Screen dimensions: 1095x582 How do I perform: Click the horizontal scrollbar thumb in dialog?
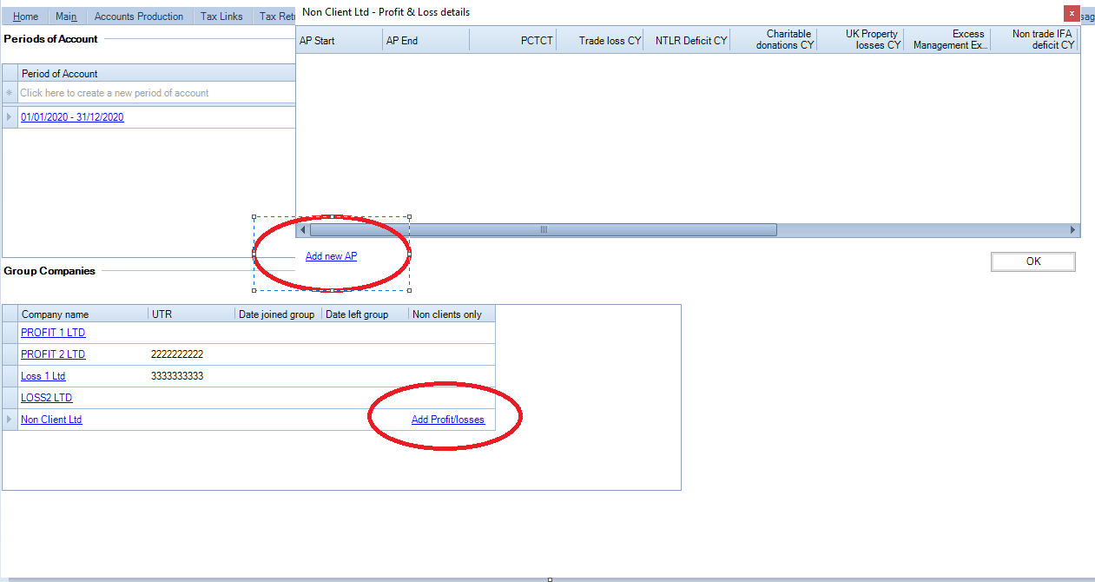pyautogui.click(x=544, y=230)
